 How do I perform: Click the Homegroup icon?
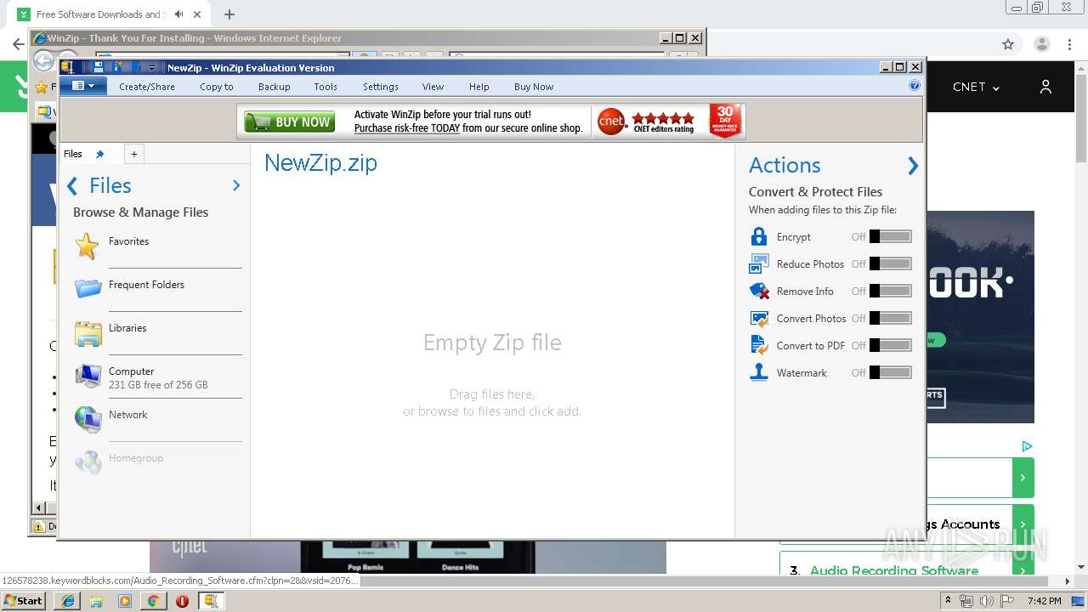tap(88, 462)
